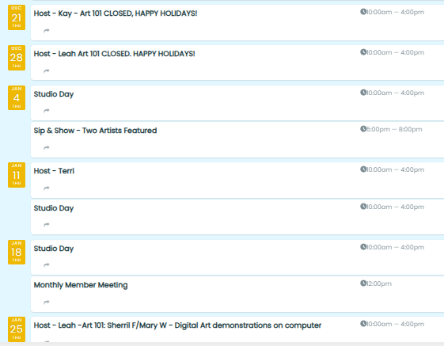
Task: Open the Digital Art demonstrations event
Action: click(177, 325)
